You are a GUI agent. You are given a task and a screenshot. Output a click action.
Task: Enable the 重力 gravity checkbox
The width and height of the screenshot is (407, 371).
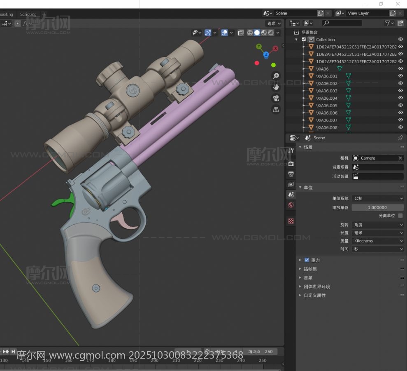[x=307, y=260]
